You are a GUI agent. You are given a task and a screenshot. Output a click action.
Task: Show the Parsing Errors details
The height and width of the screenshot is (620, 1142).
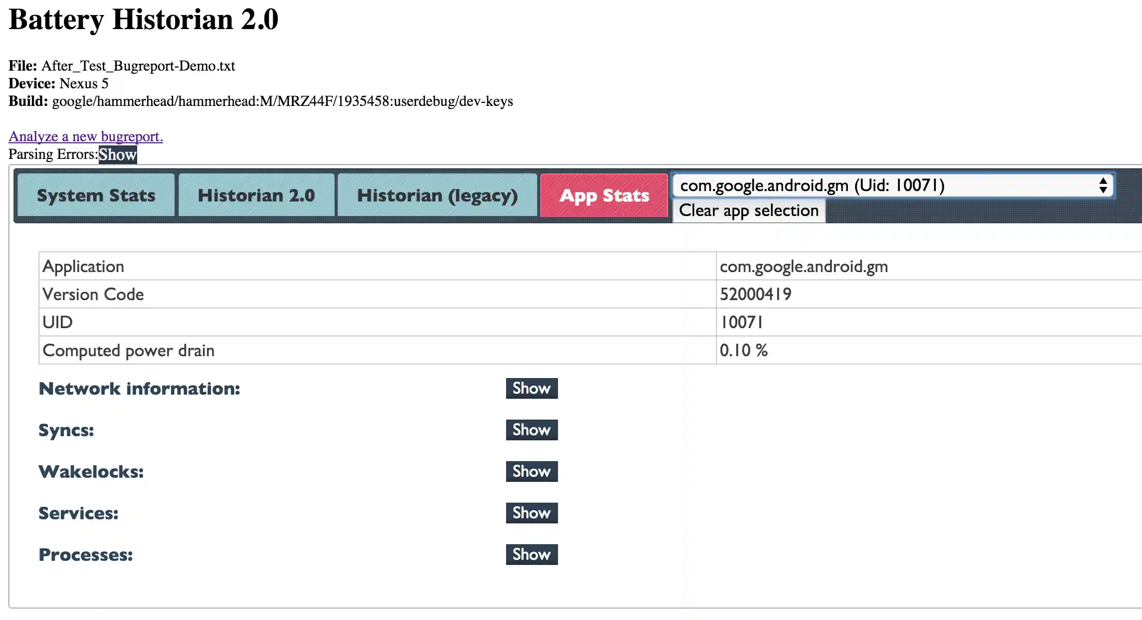point(118,154)
